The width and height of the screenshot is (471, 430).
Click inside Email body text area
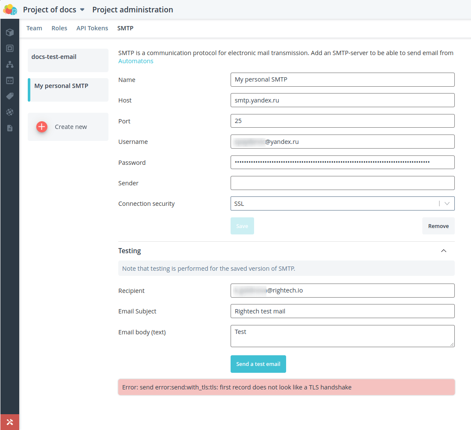(x=342, y=336)
